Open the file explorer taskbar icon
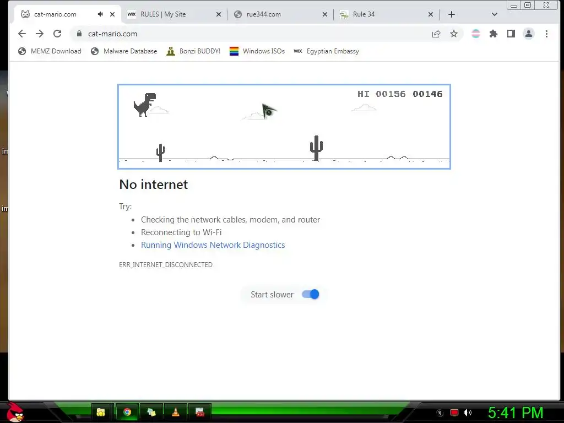The height and width of the screenshot is (423, 564). [x=101, y=412]
